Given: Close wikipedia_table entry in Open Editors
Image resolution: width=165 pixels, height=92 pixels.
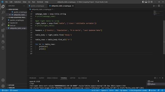Looking at the screenshot, I should tap(10, 15).
